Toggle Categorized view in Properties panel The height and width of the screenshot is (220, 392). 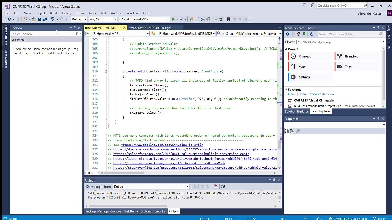[287, 131]
